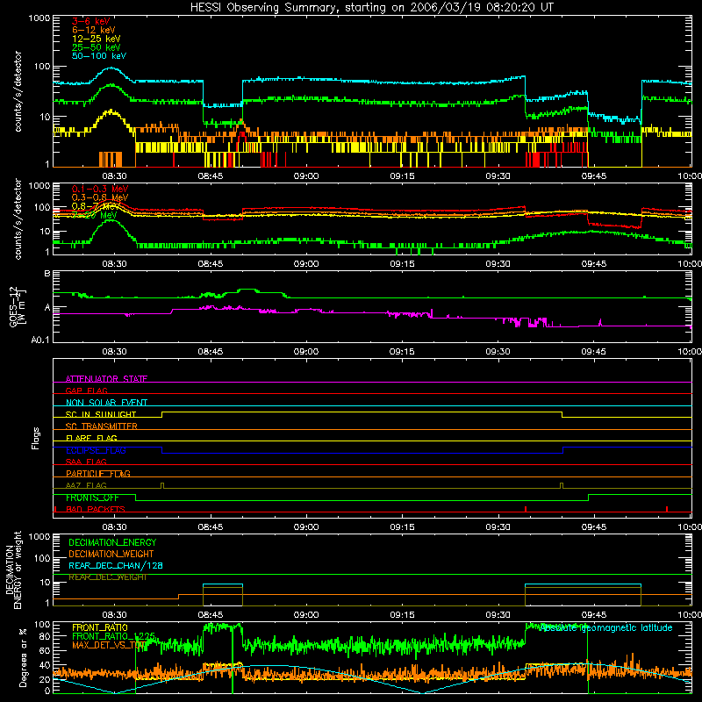Select the 09:45 tick under the MeV counts panel
The height and width of the screenshot is (702, 702).
coord(594,264)
